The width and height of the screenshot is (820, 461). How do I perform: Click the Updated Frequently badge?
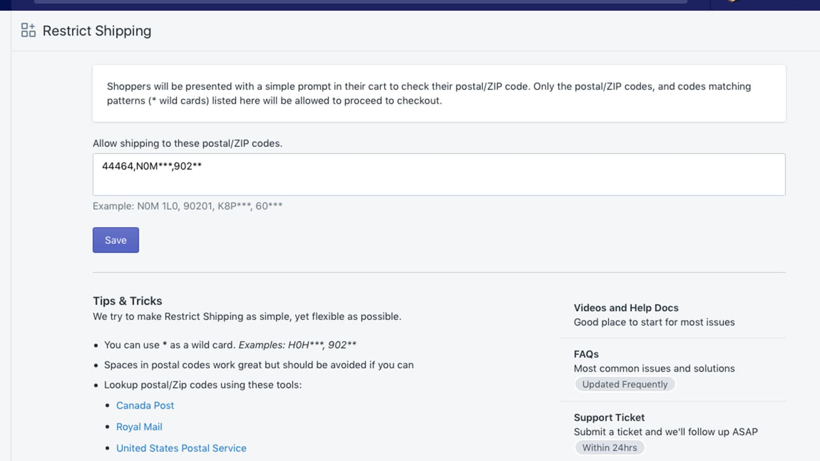click(625, 384)
